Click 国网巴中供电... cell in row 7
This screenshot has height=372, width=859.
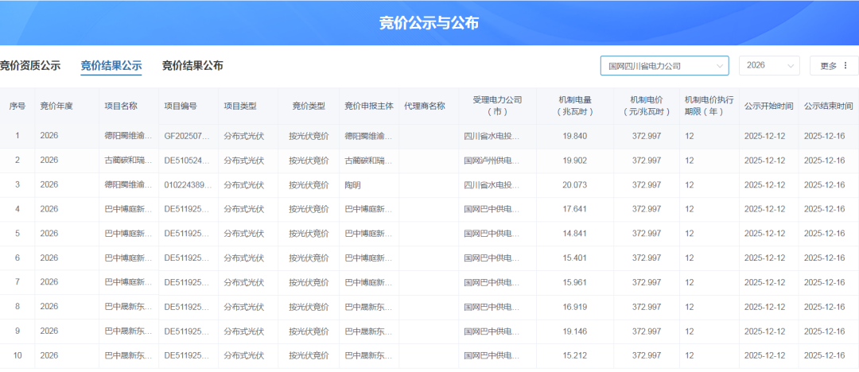[x=492, y=282]
